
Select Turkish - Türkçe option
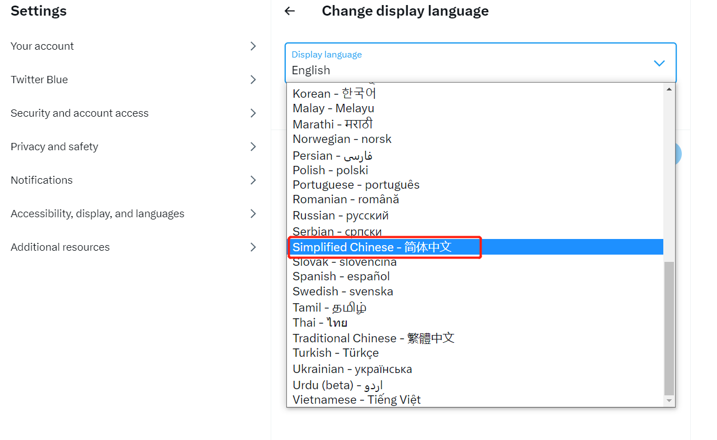(x=336, y=353)
